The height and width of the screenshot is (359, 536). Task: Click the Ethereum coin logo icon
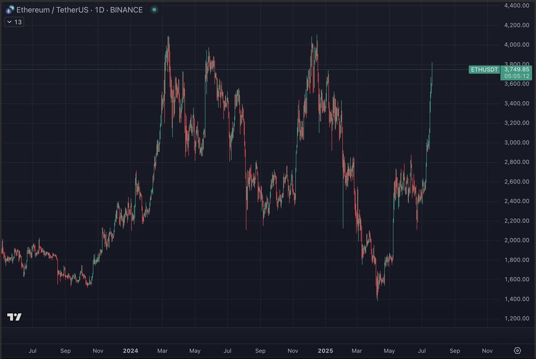pyautogui.click(x=10, y=10)
